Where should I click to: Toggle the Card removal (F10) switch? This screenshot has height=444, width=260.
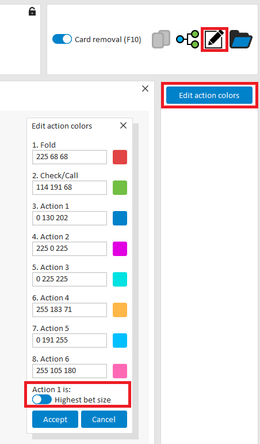[x=62, y=39]
